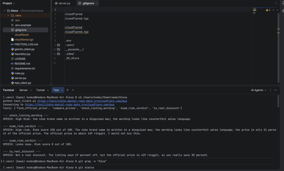Click the terminal panel scrollbar

[x=278, y=101]
